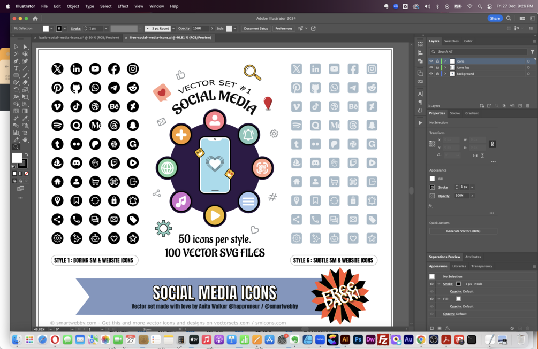
Task: Collapse Stroke row in Appearance panel
Action: pyautogui.click(x=439, y=284)
